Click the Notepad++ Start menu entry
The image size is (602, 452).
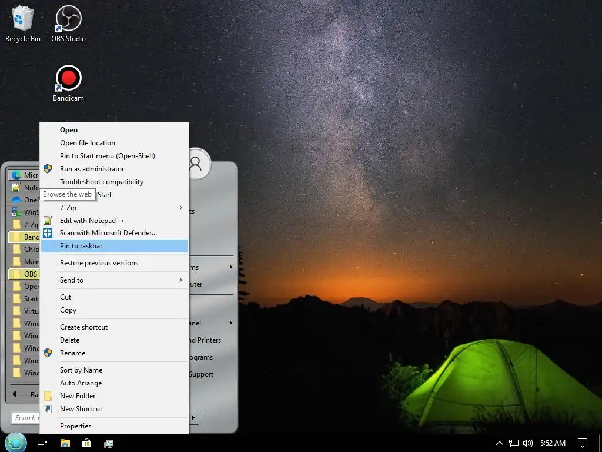(24, 188)
